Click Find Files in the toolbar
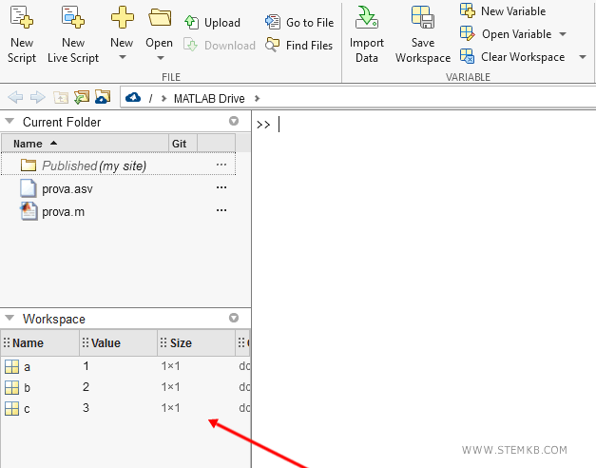This screenshot has height=468, width=596. [x=299, y=45]
